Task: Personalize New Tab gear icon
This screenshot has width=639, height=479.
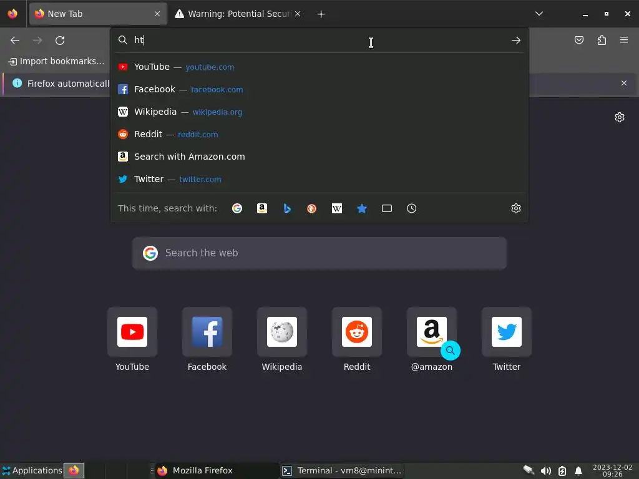Action: [x=620, y=117]
